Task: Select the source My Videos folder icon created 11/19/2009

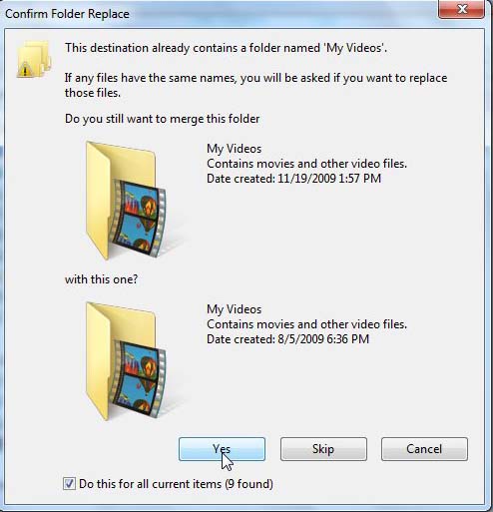Action: pyautogui.click(x=126, y=201)
